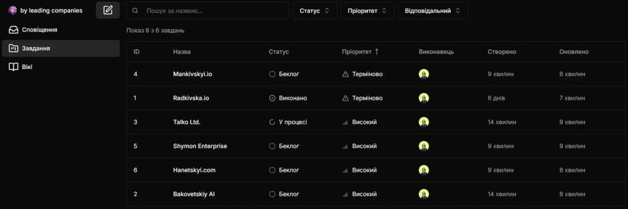Click the Сповіщення inbox icon in sidebar
Screen dimensions: 628x209
pos(13,30)
